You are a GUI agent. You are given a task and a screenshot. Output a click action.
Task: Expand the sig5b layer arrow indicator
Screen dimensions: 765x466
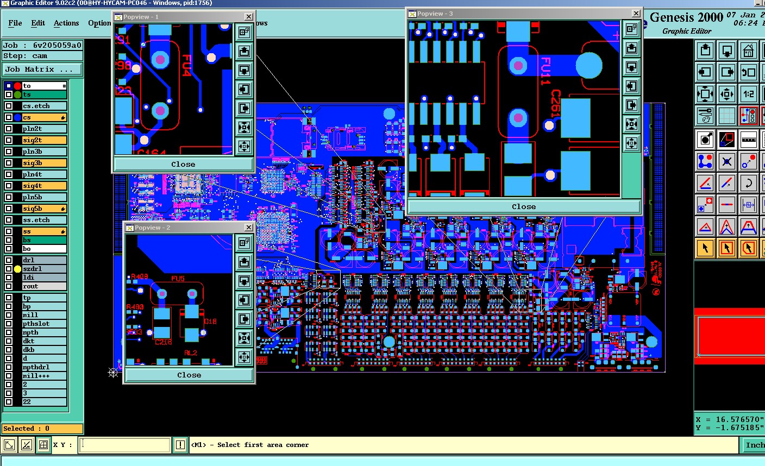point(63,209)
